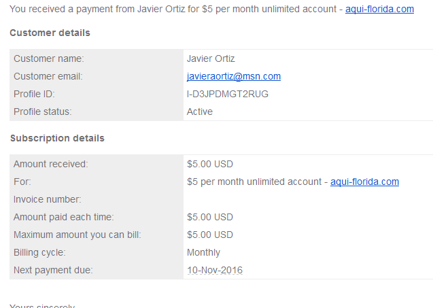Click the Billing cycle label
Screen dimensions: 433x308
[x=39, y=252]
